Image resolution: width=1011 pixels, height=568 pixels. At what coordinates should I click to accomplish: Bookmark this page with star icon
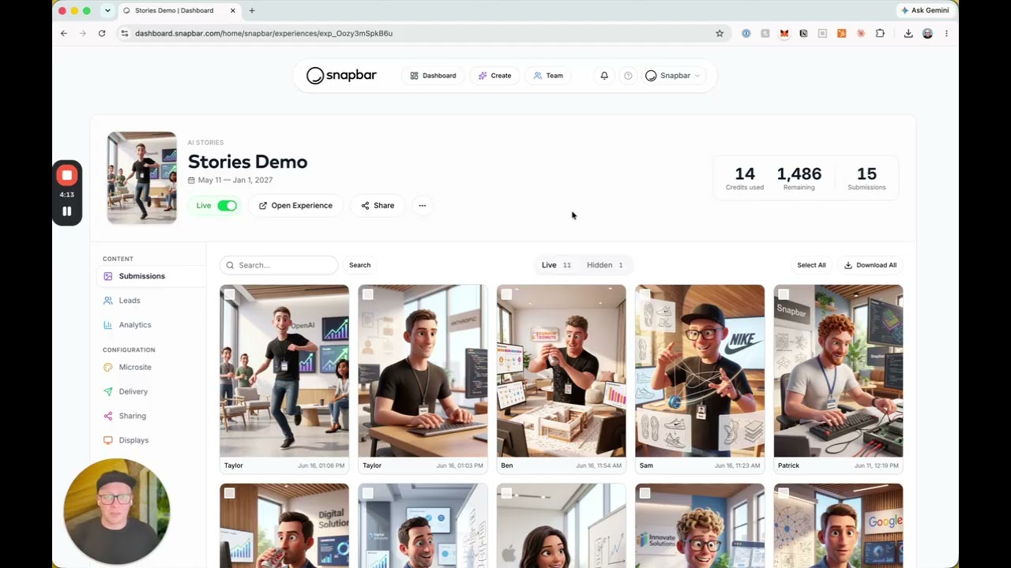720,33
